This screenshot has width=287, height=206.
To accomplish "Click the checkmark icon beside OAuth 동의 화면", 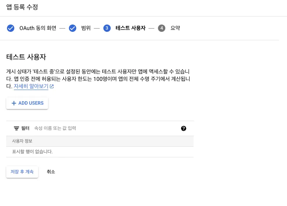I will click(x=11, y=28).
